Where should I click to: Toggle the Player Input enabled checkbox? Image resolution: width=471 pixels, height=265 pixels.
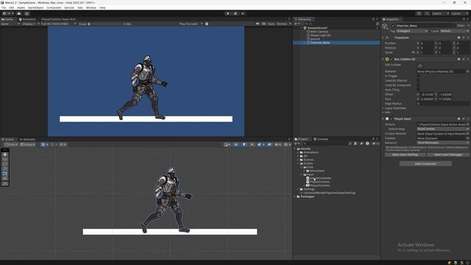[392, 119]
